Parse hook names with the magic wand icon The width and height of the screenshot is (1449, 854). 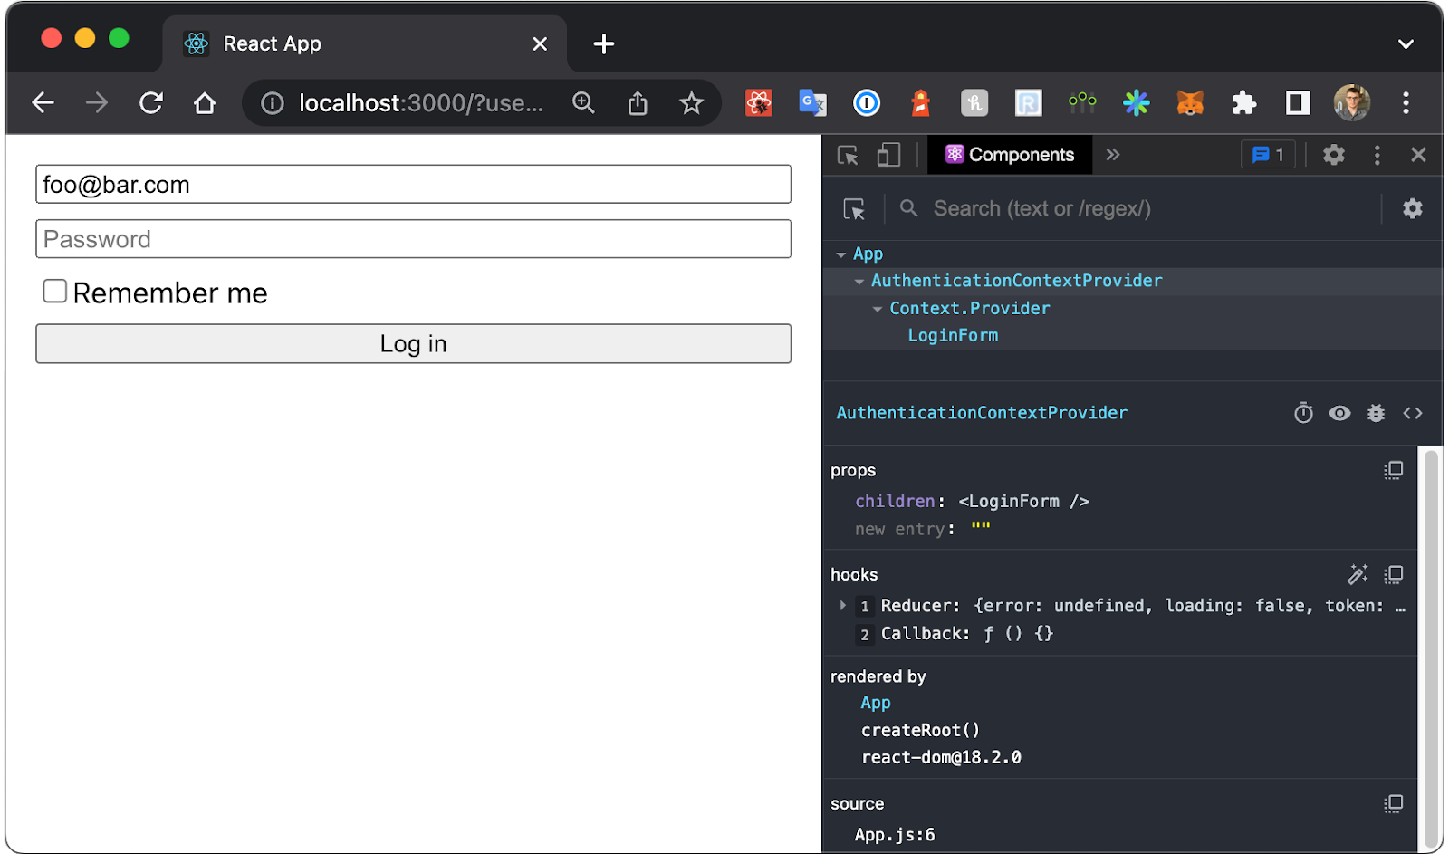coord(1358,574)
